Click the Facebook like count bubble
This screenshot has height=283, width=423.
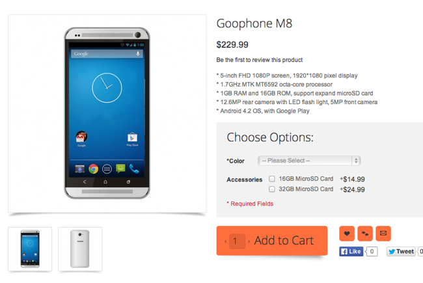click(372, 251)
